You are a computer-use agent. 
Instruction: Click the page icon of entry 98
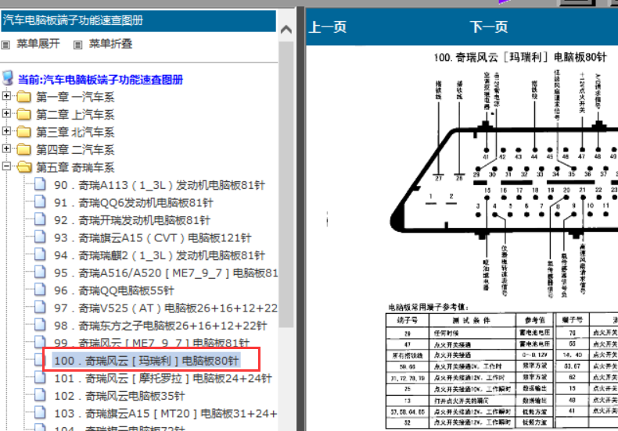point(40,325)
